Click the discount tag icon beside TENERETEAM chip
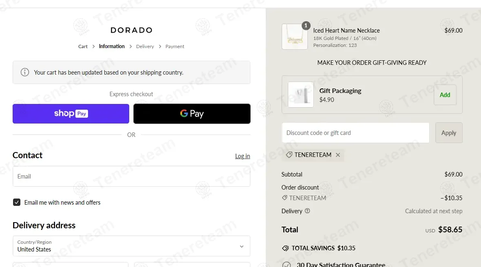Image resolution: width=481 pixels, height=267 pixels. click(x=289, y=155)
